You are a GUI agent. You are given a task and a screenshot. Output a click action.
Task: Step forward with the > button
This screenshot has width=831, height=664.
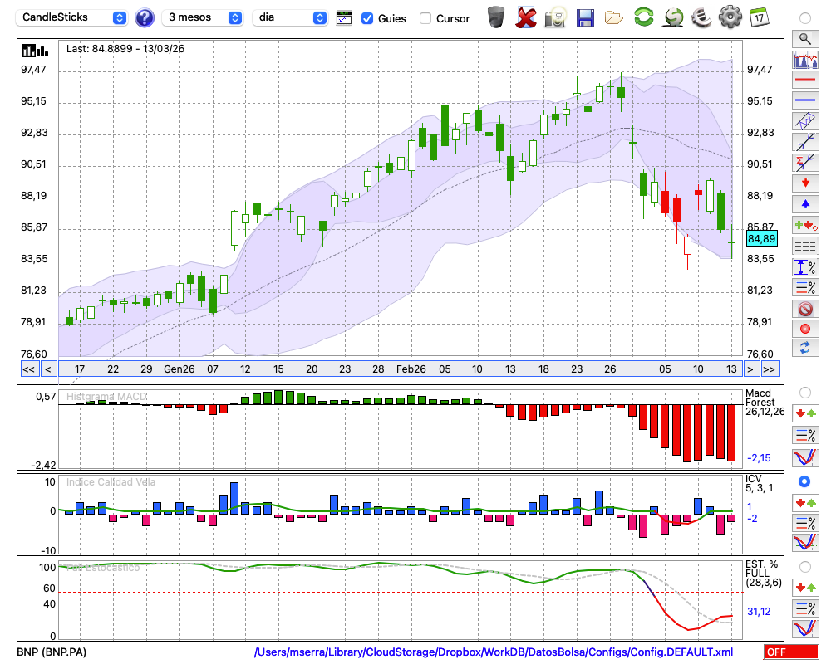click(750, 369)
